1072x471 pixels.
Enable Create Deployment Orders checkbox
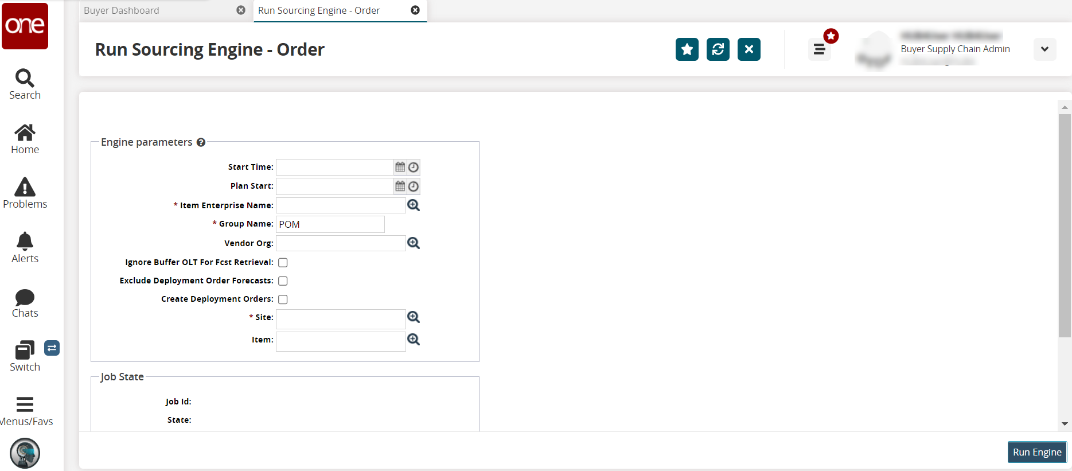283,299
